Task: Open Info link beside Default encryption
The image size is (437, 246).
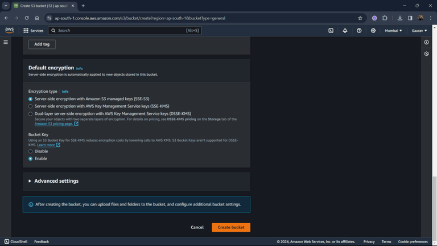Action: pos(80,68)
